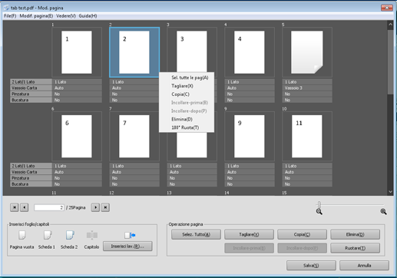Open the File(F) menu
The height and width of the screenshot is (278, 397).
10,16
